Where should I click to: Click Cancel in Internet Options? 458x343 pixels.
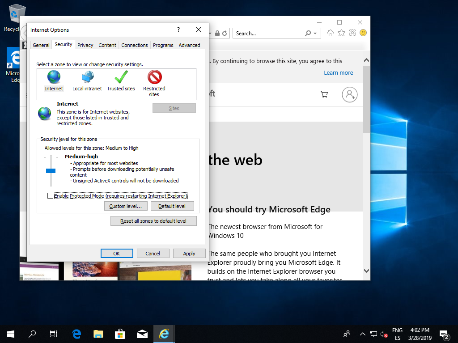(x=153, y=253)
